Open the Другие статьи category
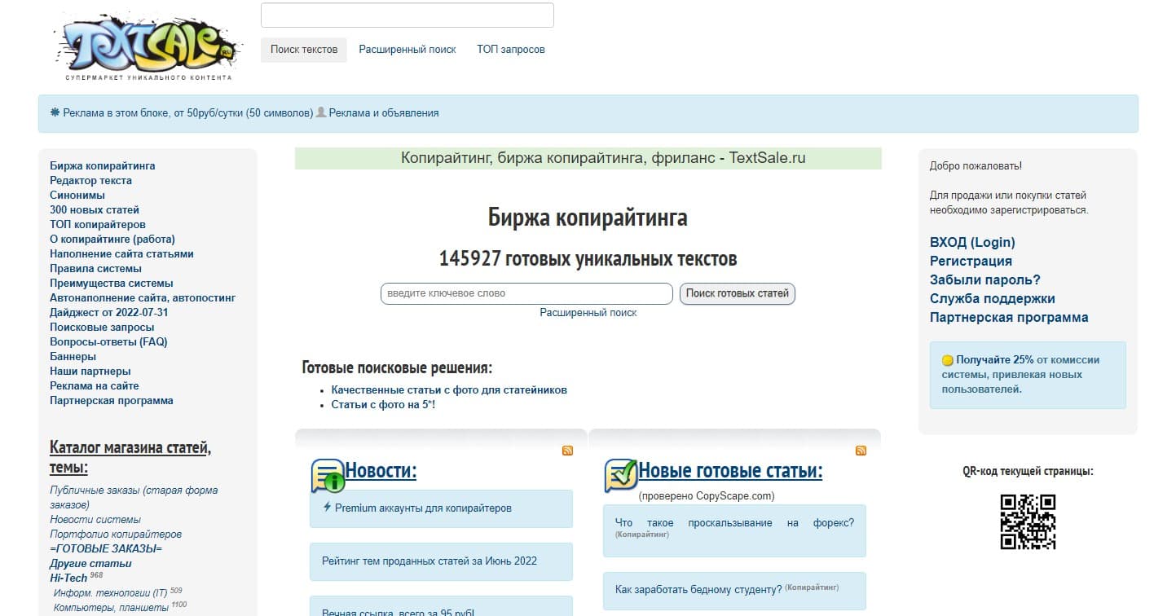This screenshot has width=1176, height=616. 90,564
